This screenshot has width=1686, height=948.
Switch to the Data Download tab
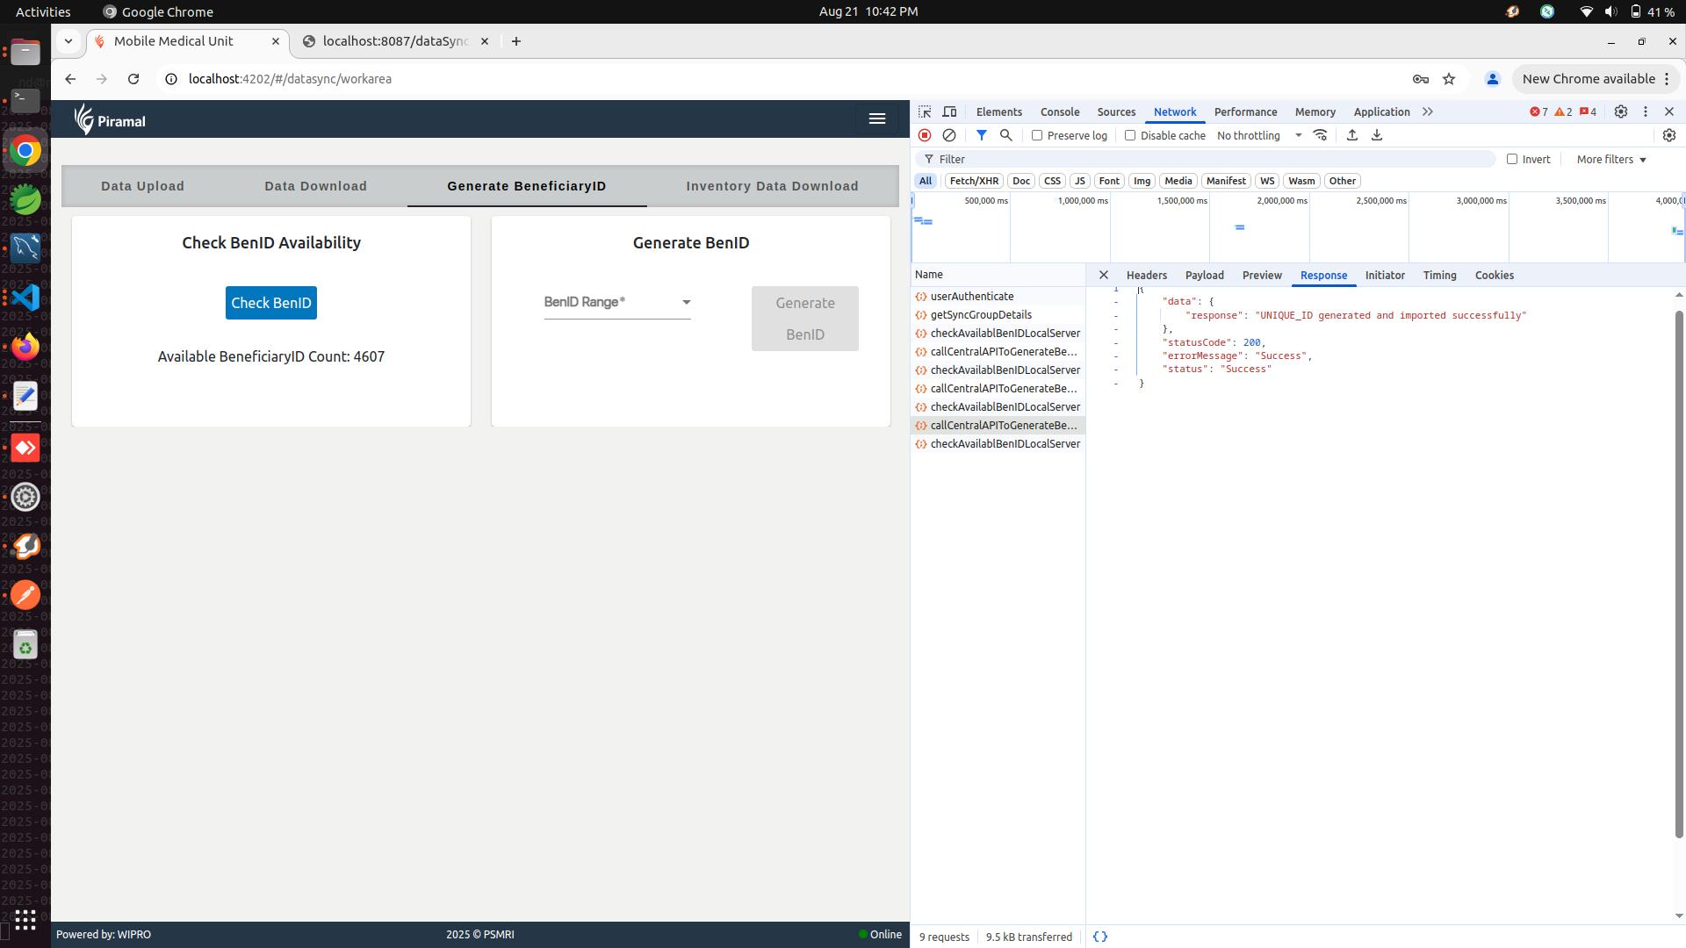pyautogui.click(x=315, y=186)
